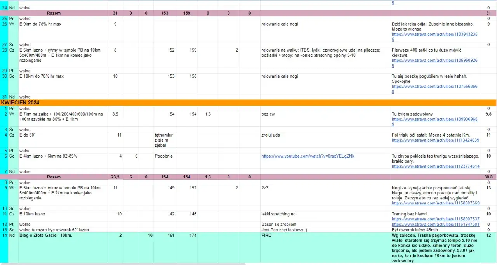Open Strava link ending 11113424639
Screen dimensions: 497x265
[436, 140]
